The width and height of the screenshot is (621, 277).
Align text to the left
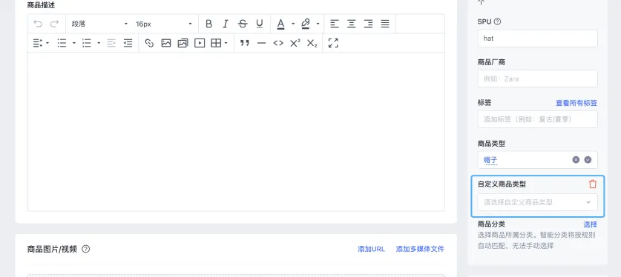[x=335, y=24]
